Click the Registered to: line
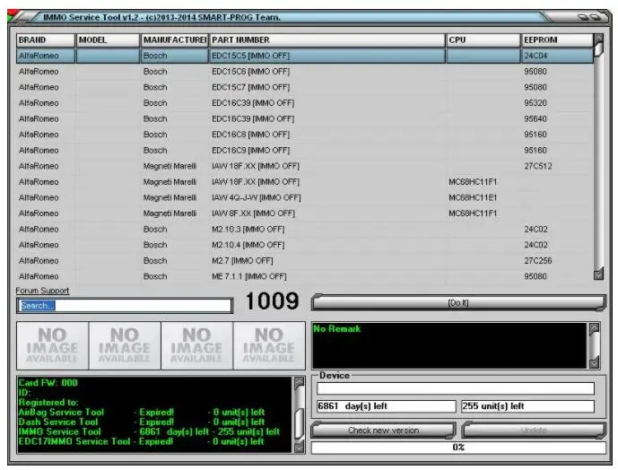Image resolution: width=618 pixels, height=470 pixels. click(x=48, y=402)
